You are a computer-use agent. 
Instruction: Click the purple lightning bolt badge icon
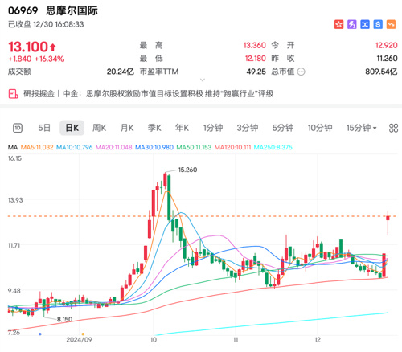coord(352,24)
